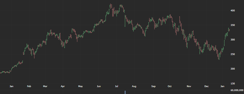Click the 200 price level label
The image size is (244, 94).
pyautogui.click(x=233, y=69)
